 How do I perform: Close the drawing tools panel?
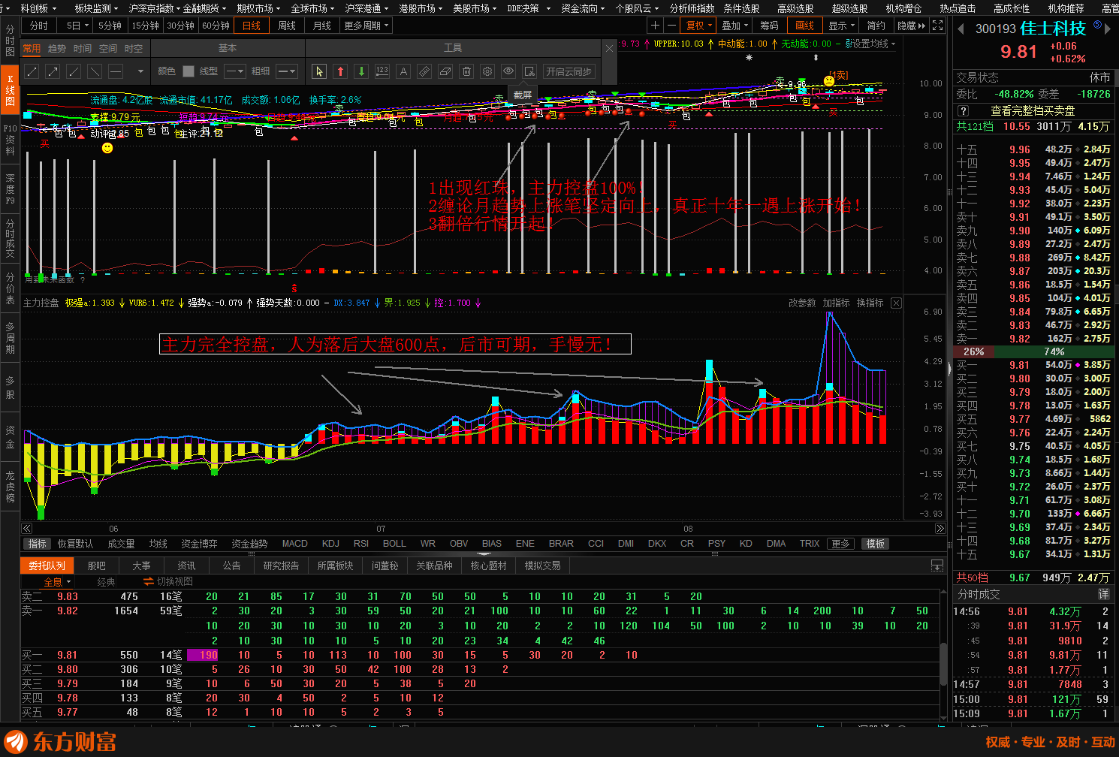(609, 48)
